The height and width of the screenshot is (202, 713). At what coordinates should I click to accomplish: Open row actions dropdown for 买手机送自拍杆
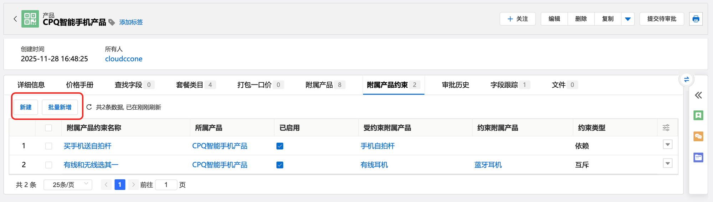[667, 144]
